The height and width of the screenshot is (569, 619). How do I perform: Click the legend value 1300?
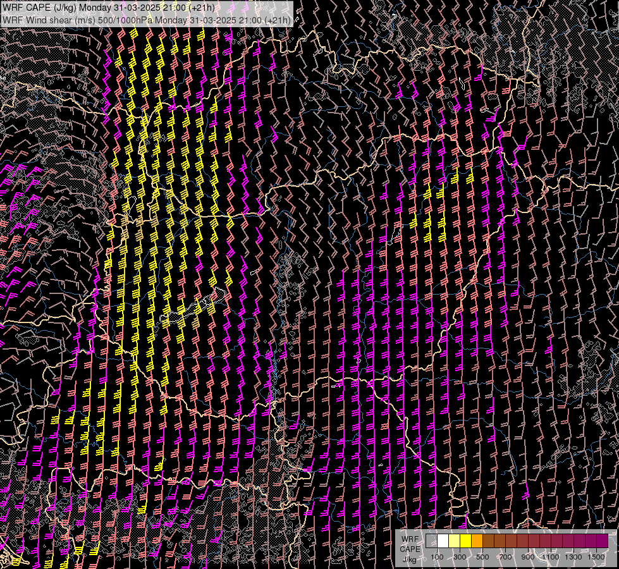(573, 557)
